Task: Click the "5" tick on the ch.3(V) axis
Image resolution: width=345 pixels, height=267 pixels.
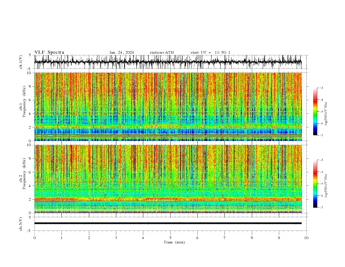Action: coord(30,217)
